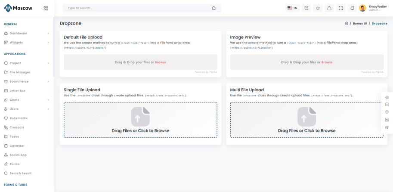Open Search Result in sidebar
Image resolution: width=393 pixels, height=192 pixels.
tap(21, 173)
